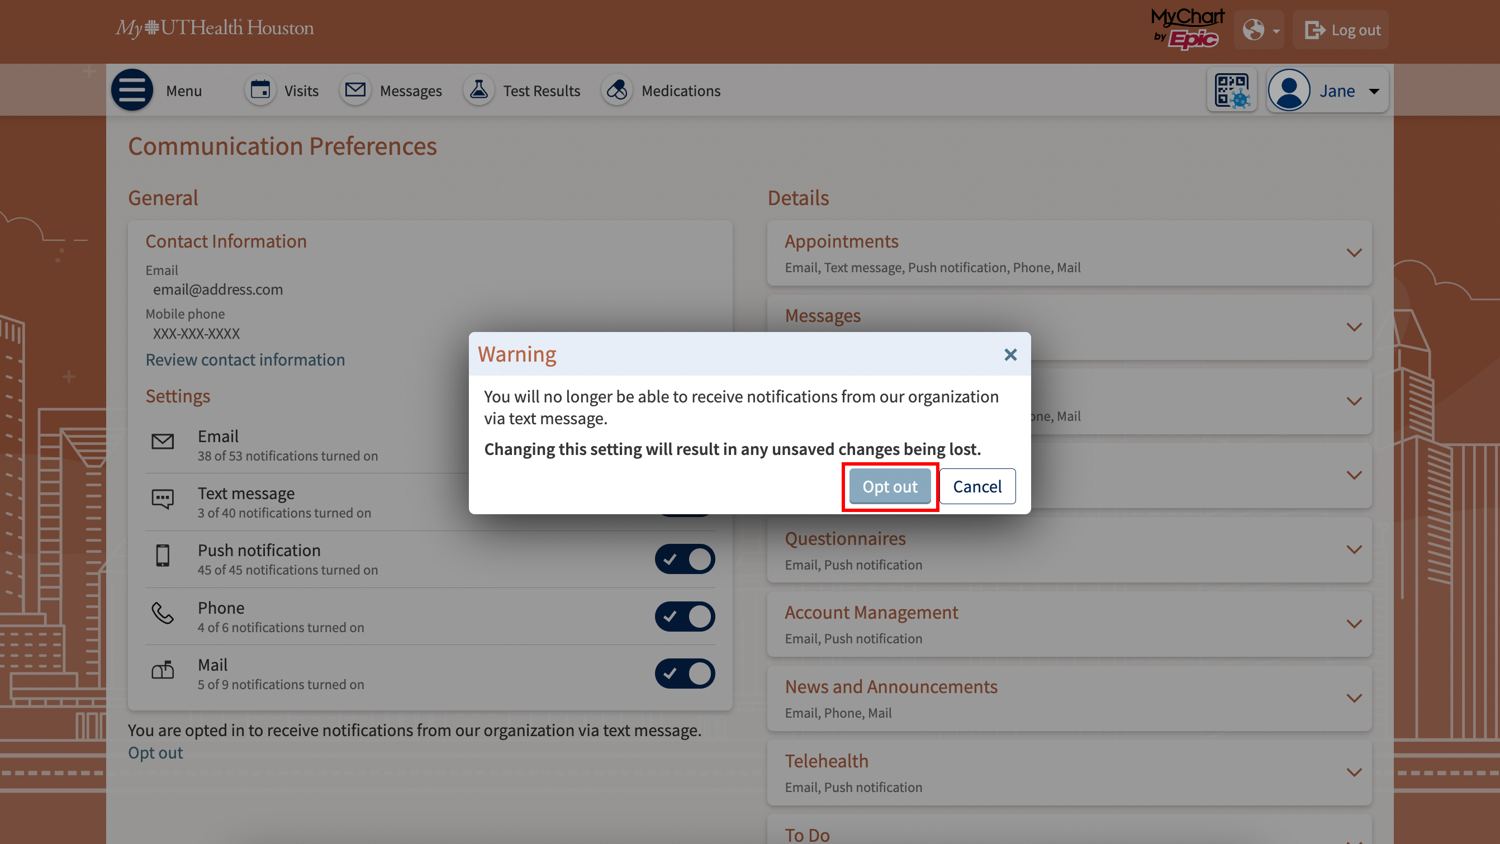Screen dimensions: 1500x844
Task: Click Cancel in the Warning dialog
Action: tap(977, 486)
